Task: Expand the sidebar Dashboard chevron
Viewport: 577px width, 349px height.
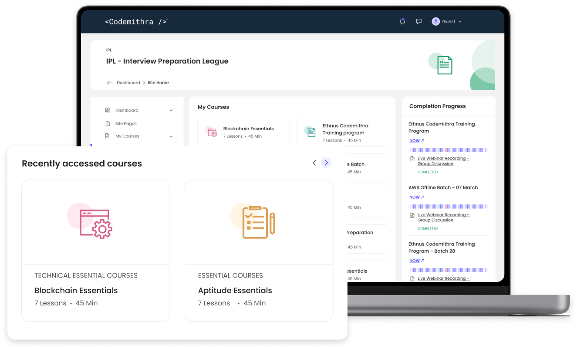Action: tap(171, 111)
